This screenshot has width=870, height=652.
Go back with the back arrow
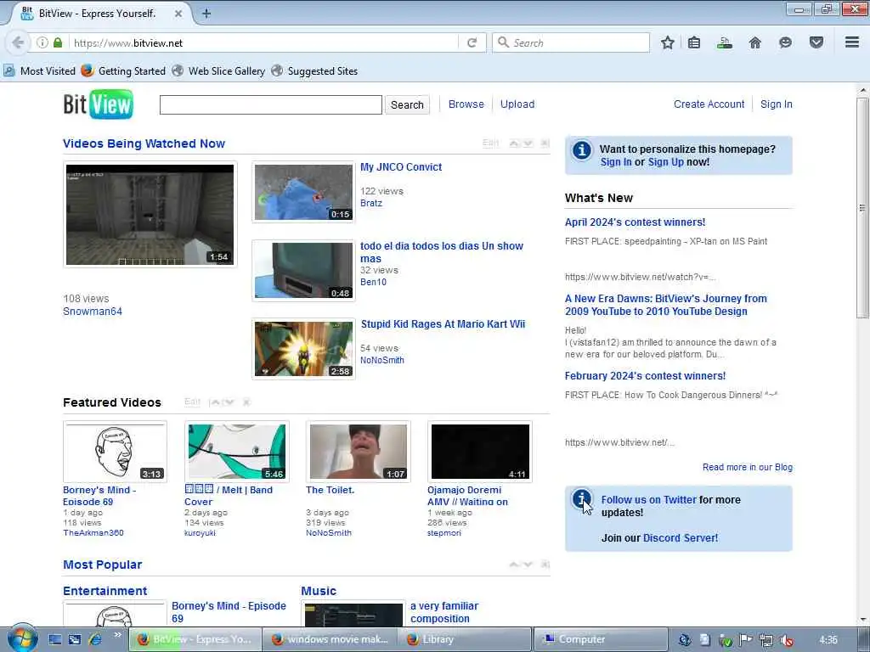tap(18, 42)
